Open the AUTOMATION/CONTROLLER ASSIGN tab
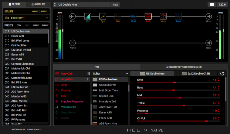The height and width of the screenshot is (134, 230). (184, 67)
